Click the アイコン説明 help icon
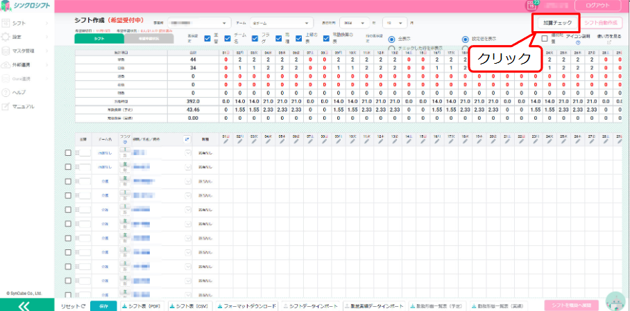The height and width of the screenshot is (311, 630). point(578,42)
